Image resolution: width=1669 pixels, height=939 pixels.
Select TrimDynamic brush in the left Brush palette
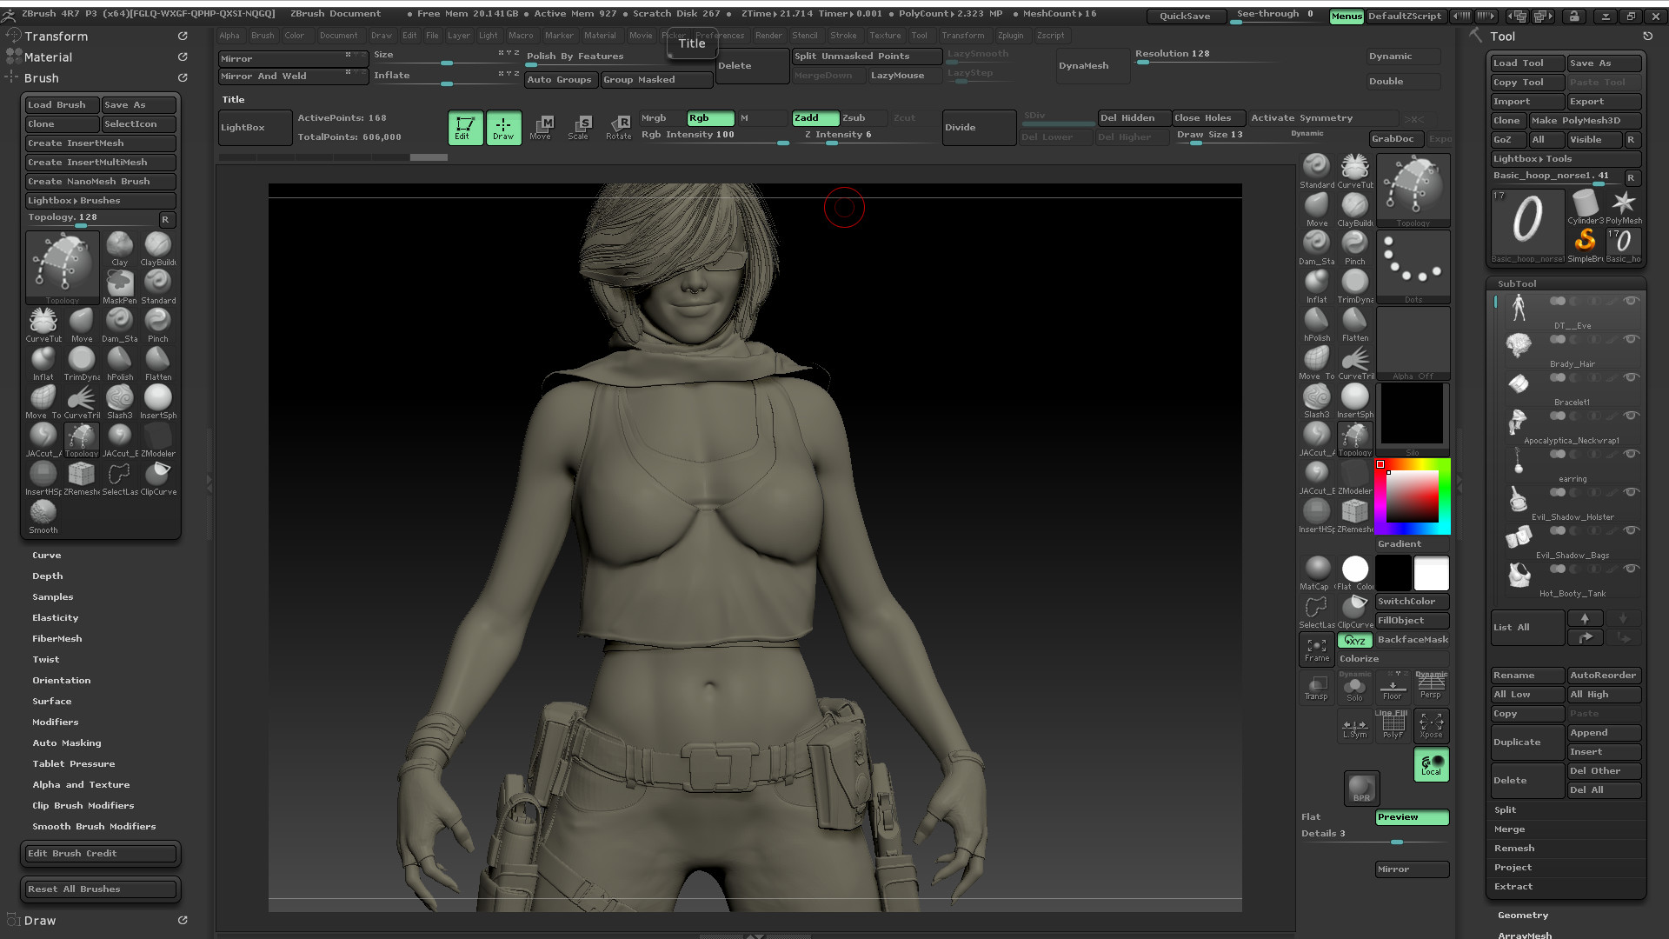pyautogui.click(x=82, y=363)
